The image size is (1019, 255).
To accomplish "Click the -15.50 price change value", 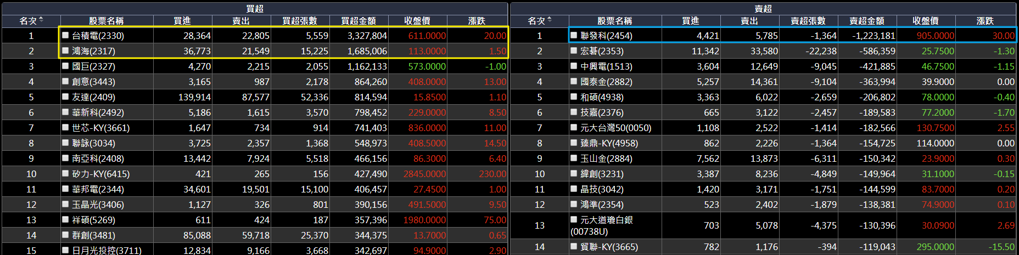I will 1001,247.
